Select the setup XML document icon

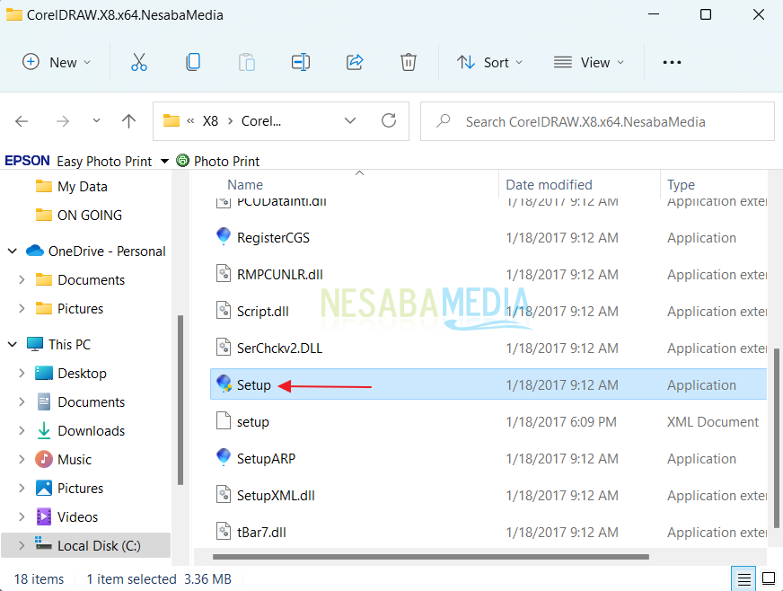point(224,421)
